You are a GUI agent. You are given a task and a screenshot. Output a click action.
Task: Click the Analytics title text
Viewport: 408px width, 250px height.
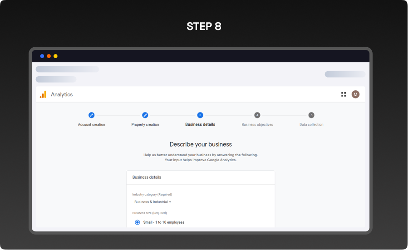pos(62,94)
